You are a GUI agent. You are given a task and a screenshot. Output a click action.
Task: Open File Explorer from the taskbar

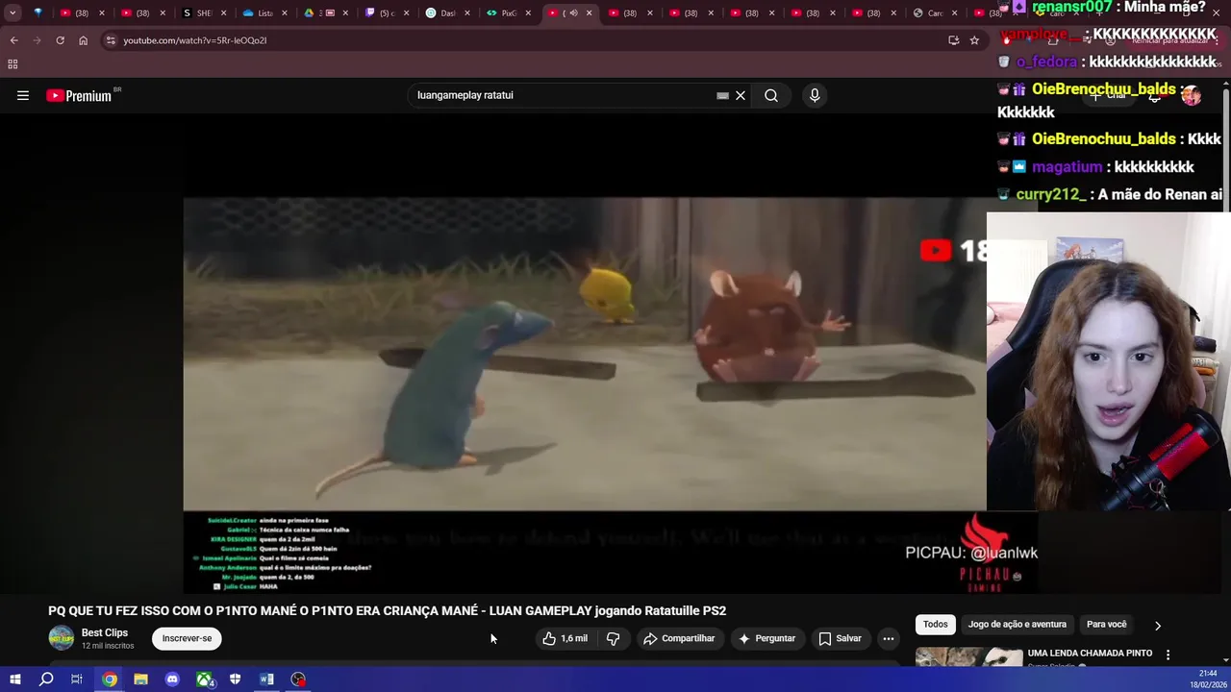[x=140, y=680]
